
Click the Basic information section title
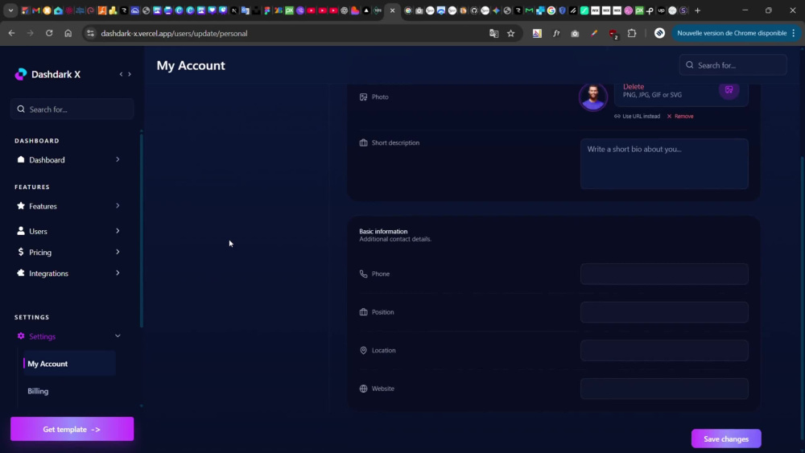tap(383, 232)
